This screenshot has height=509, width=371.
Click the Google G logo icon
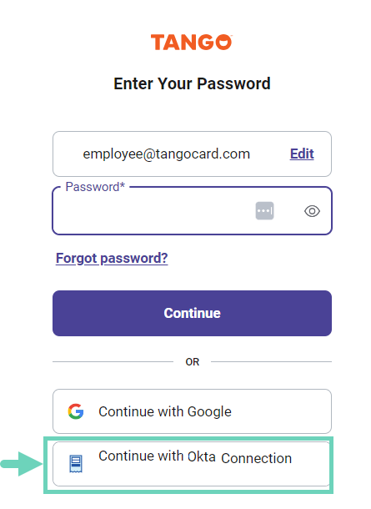tap(76, 411)
